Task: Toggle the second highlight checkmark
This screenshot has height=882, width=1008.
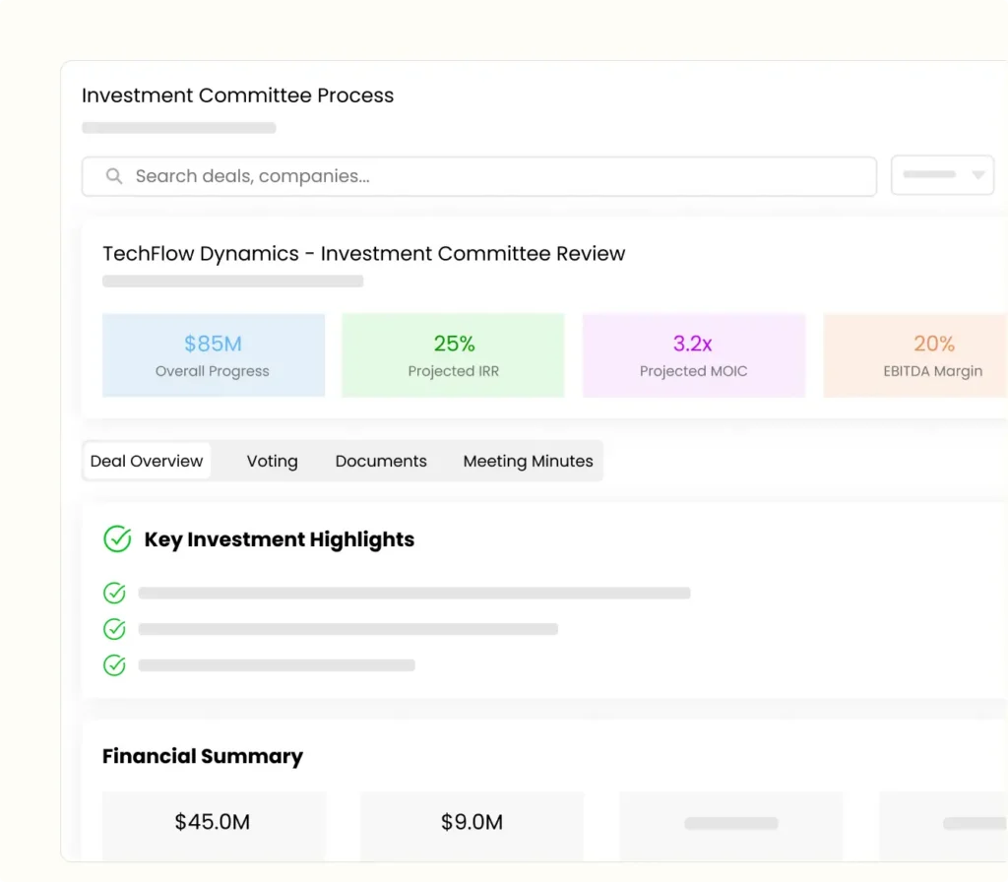Action: [x=115, y=629]
